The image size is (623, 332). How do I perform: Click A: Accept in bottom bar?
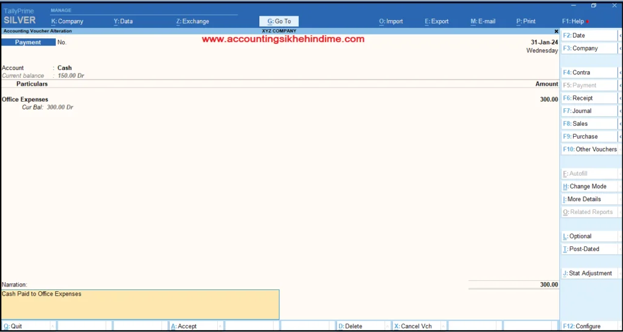coord(193,327)
